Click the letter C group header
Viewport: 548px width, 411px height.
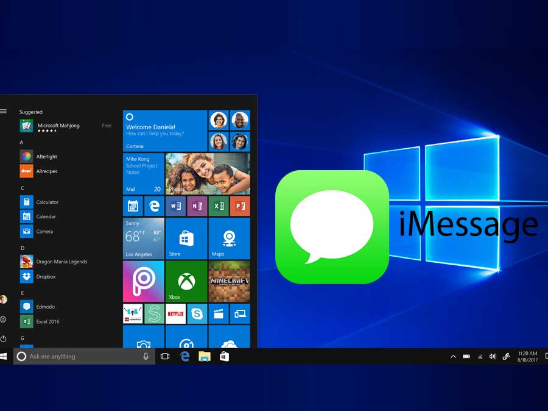pos(22,188)
